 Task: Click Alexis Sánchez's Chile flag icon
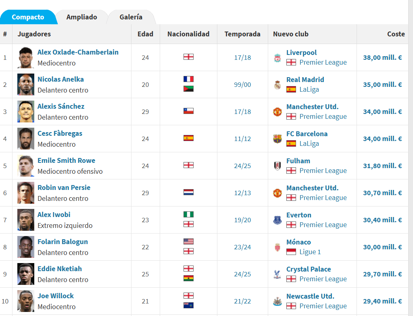pyautogui.click(x=188, y=111)
